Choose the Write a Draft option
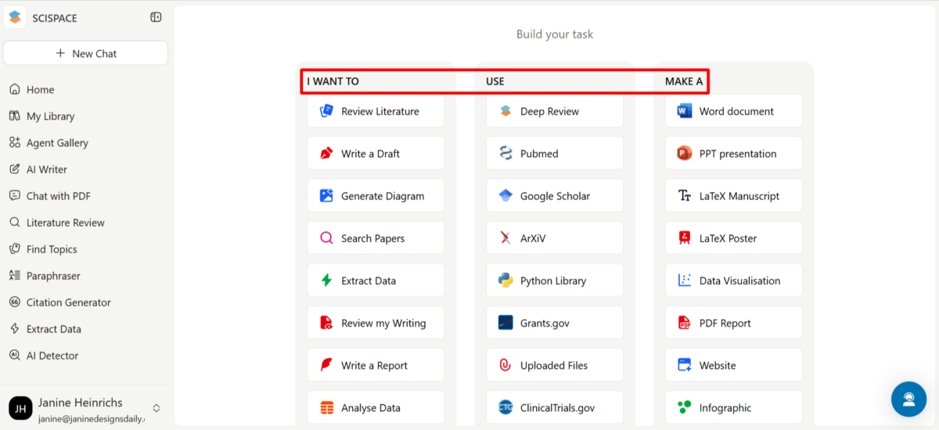The image size is (939, 430). (376, 154)
